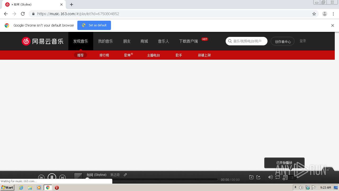339x191 pixels.
Task: Skip to the next track
Action: pos(63,177)
